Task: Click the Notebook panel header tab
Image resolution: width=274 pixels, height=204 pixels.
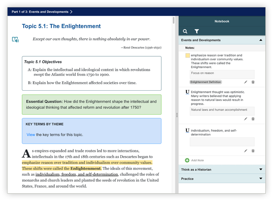Action: click(x=222, y=21)
